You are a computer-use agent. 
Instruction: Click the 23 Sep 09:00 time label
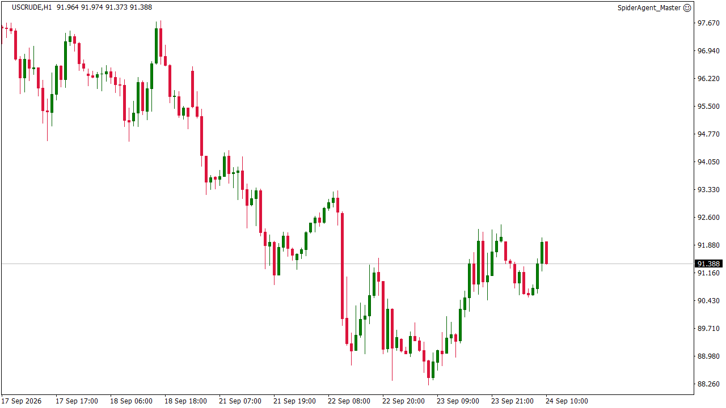pyautogui.click(x=458, y=401)
